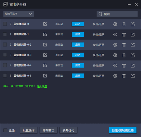
Task: Start emulator 雷电模拟器-0-4
Action: (x=78, y=66)
